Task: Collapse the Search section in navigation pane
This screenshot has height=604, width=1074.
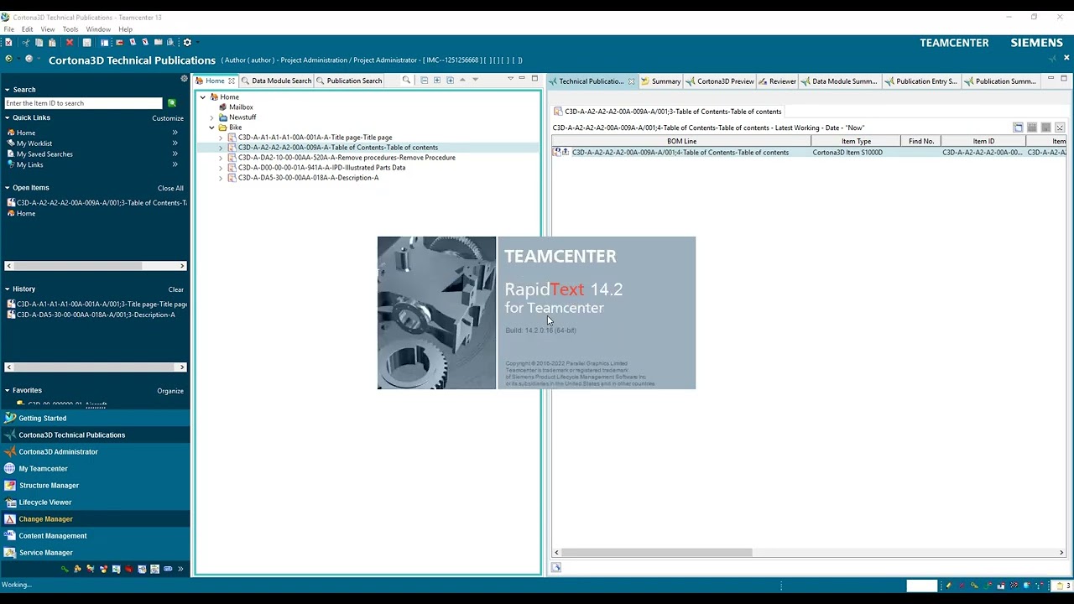Action: click(x=7, y=90)
